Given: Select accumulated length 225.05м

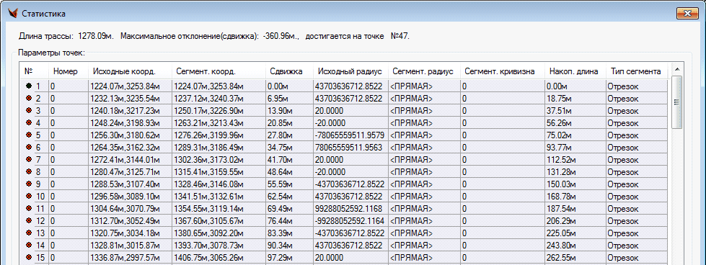Looking at the screenshot, I should point(574,233).
